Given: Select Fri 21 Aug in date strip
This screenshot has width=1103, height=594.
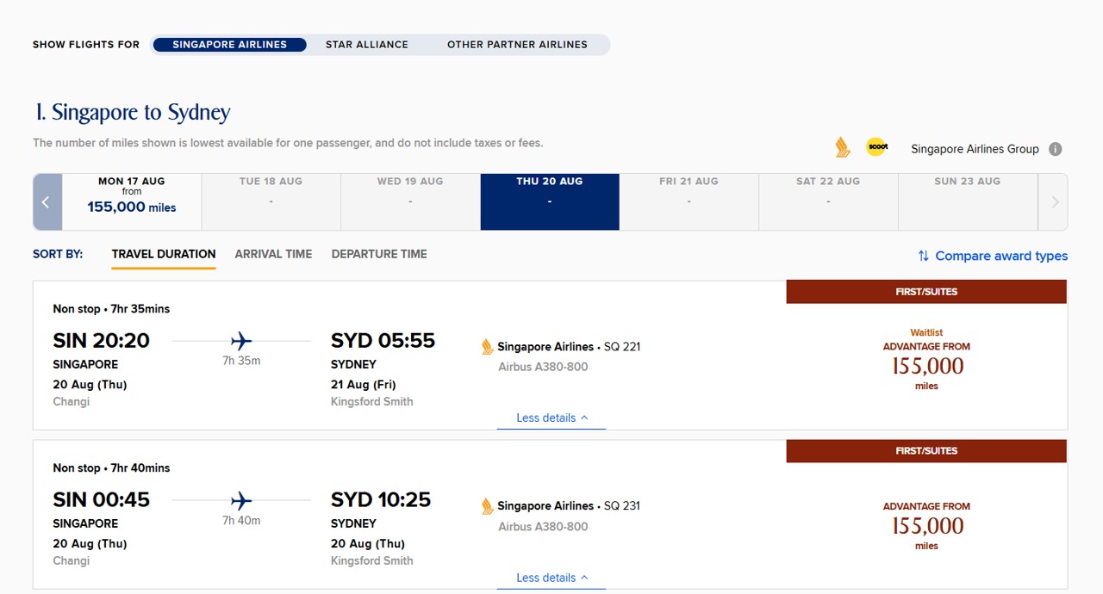Looking at the screenshot, I should [689, 202].
